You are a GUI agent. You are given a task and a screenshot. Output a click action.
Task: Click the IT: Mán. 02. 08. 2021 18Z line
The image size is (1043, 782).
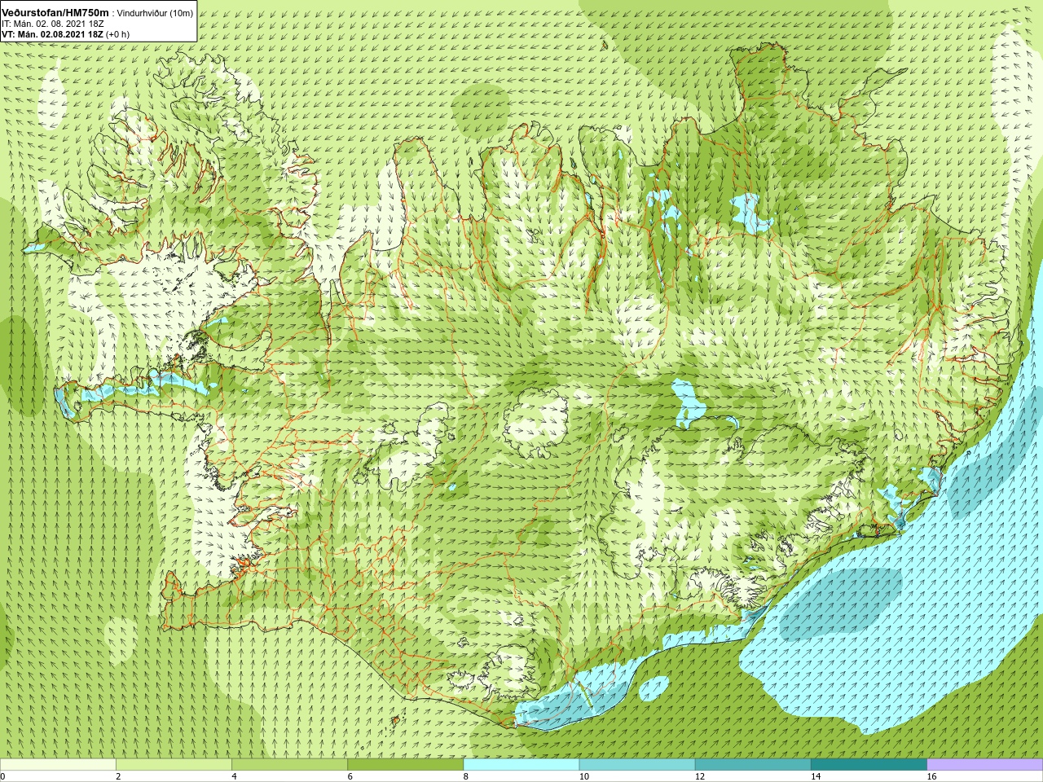coord(53,24)
